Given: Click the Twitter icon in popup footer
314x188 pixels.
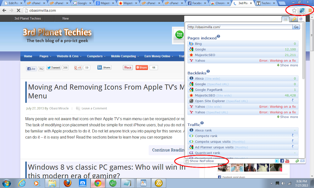Looking at the screenshot, I should pos(277,161).
